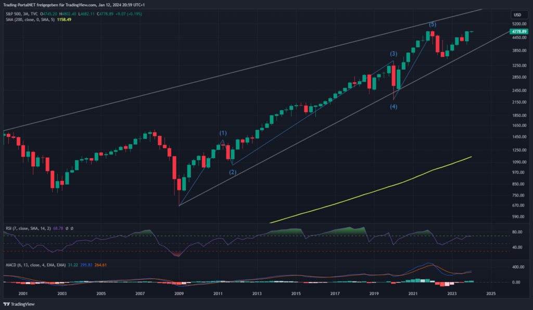The height and width of the screenshot is (310, 533).
Task: Select the RSI (7, close, SMA, 14, 2) legend
Action: click(28, 228)
